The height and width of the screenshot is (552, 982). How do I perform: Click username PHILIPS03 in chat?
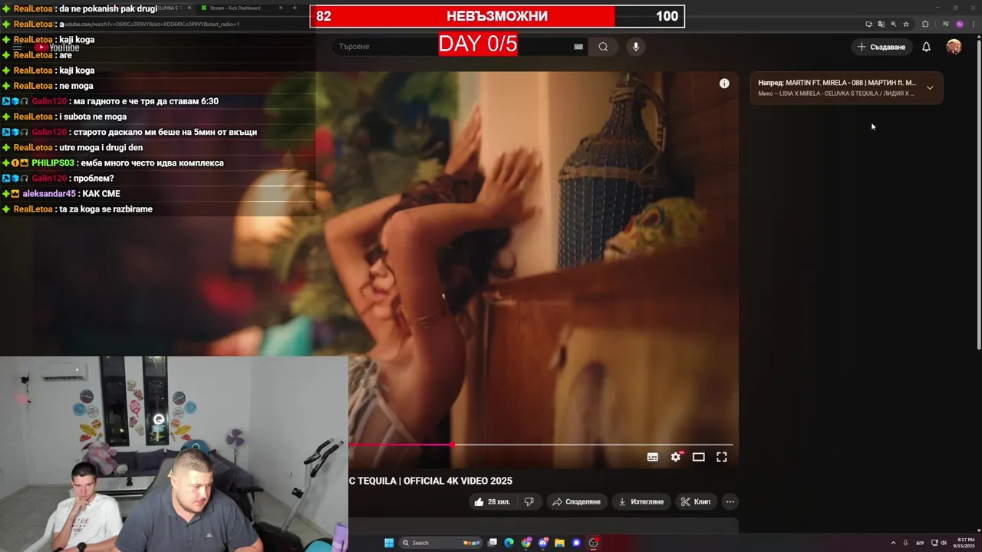pyautogui.click(x=52, y=163)
